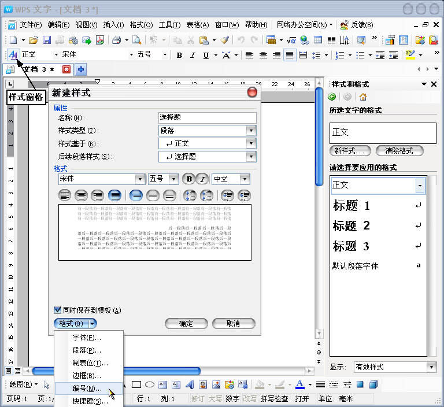Select center align in new style dialog
The height and width of the screenshot is (407, 444).
pos(82,195)
